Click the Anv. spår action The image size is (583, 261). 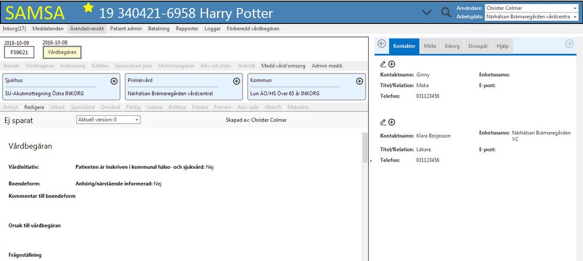(x=248, y=107)
